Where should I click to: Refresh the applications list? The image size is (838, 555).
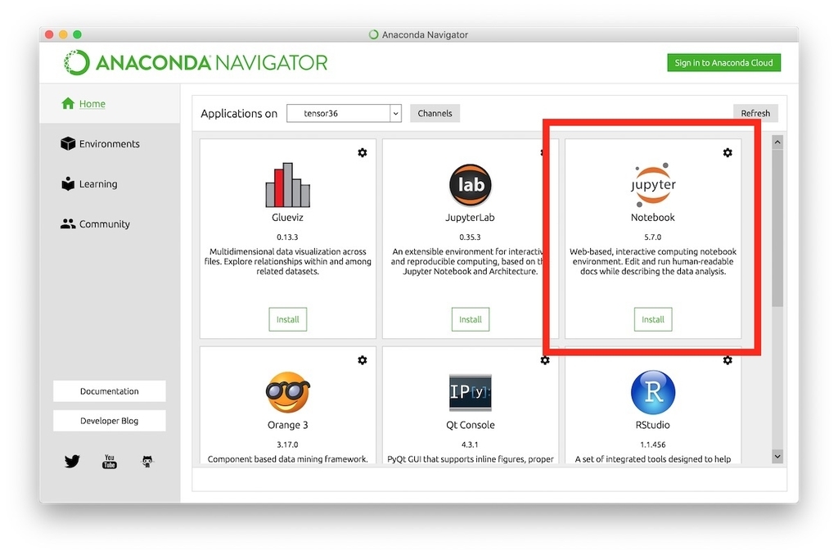pos(755,113)
